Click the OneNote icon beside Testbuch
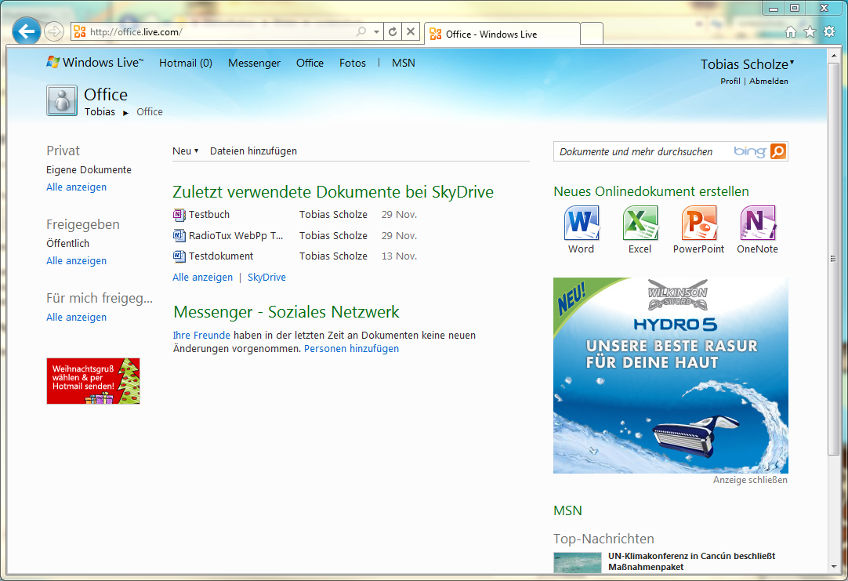848x581 pixels. [x=179, y=215]
